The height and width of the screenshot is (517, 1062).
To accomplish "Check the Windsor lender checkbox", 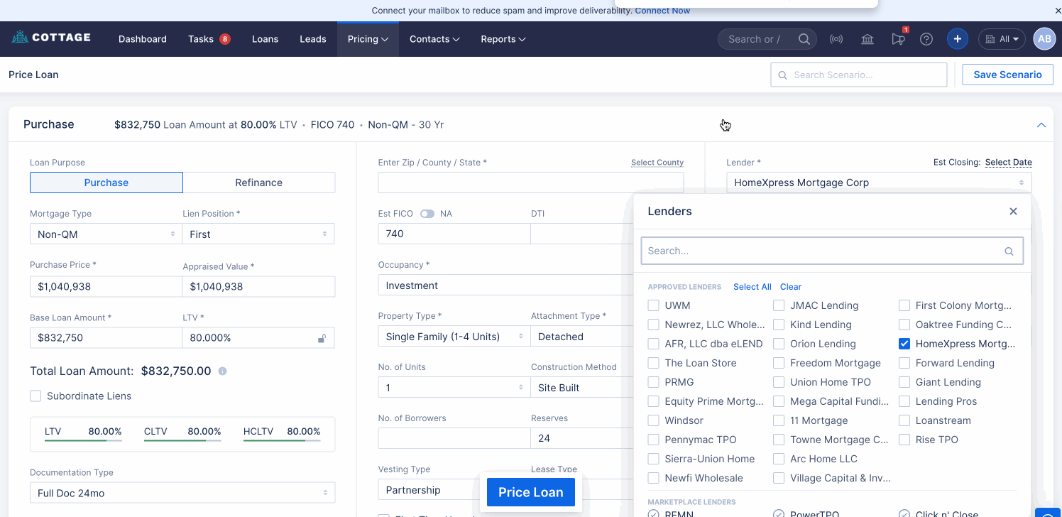I will coord(654,420).
